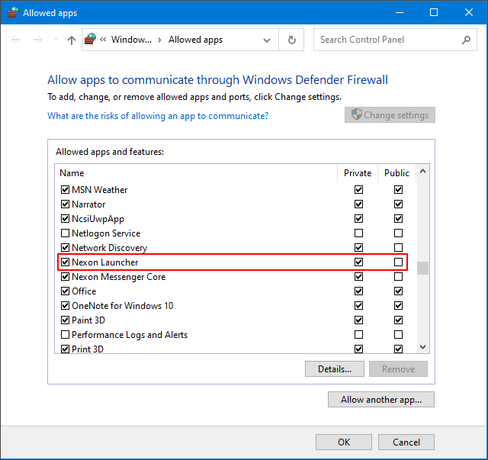Click the firewall icon in title bar
488x460 pixels.
12,13
